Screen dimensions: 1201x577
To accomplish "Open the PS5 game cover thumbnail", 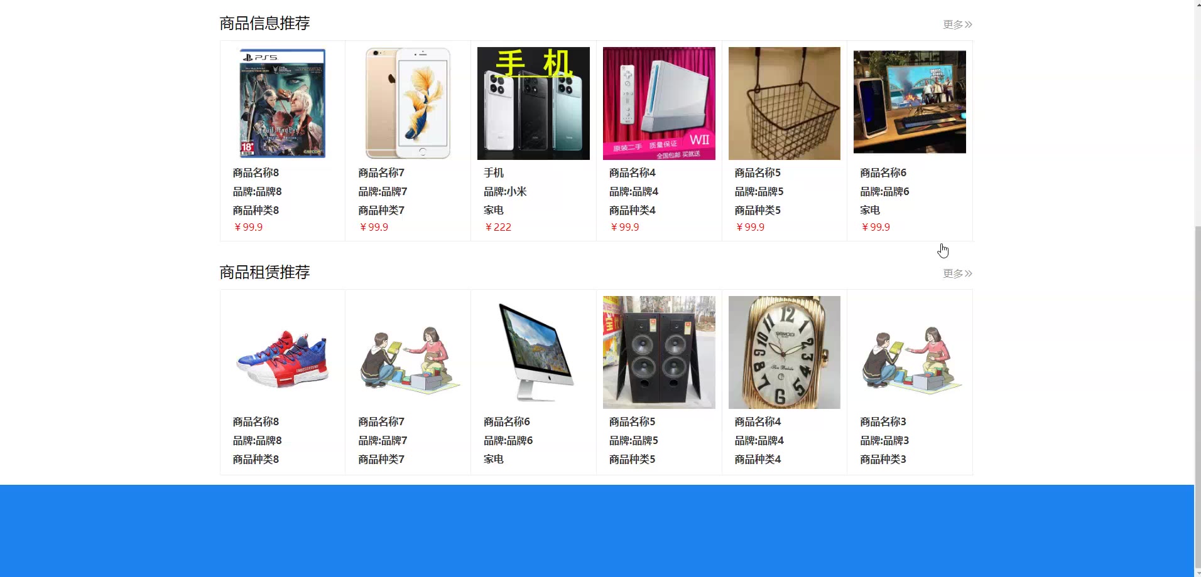I will (x=282, y=103).
